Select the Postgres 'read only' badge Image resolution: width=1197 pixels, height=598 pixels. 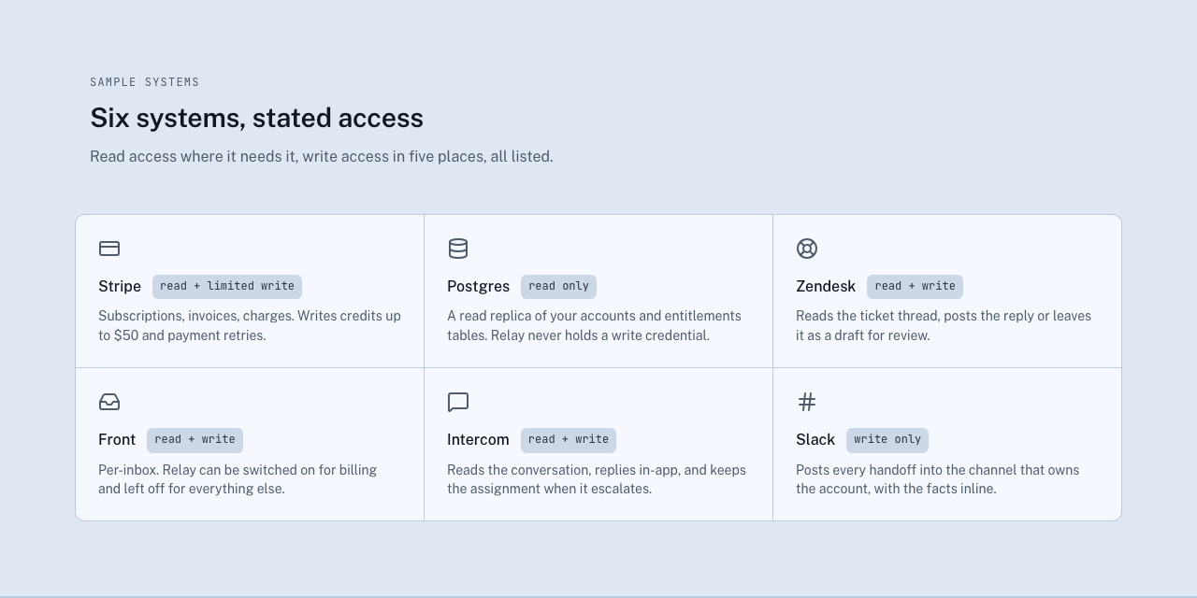click(558, 287)
